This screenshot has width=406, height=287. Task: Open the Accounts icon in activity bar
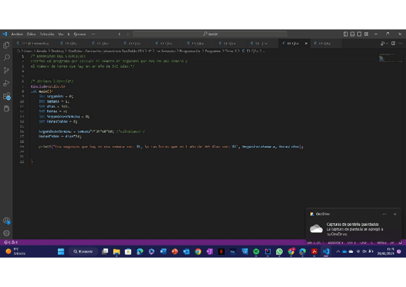click(6, 221)
